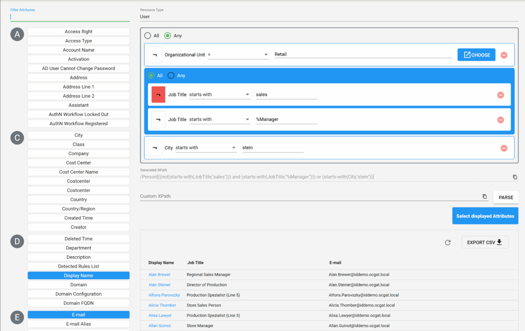Edit the sales value field
The width and height of the screenshot is (525, 331).
[286, 95]
